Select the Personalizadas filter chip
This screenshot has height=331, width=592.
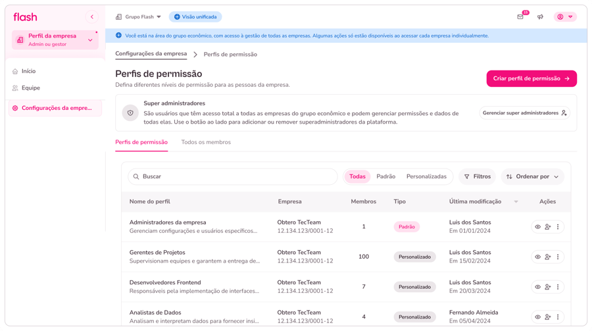click(x=426, y=176)
